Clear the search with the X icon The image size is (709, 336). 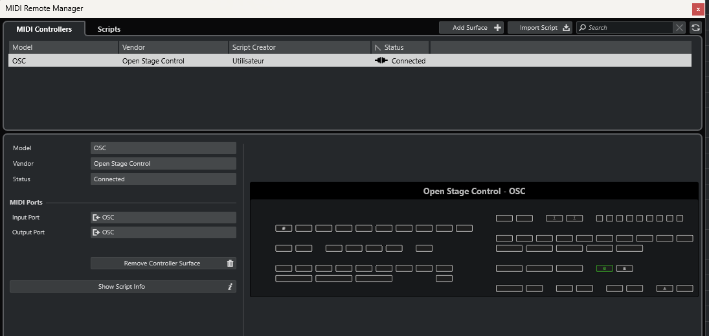(680, 28)
